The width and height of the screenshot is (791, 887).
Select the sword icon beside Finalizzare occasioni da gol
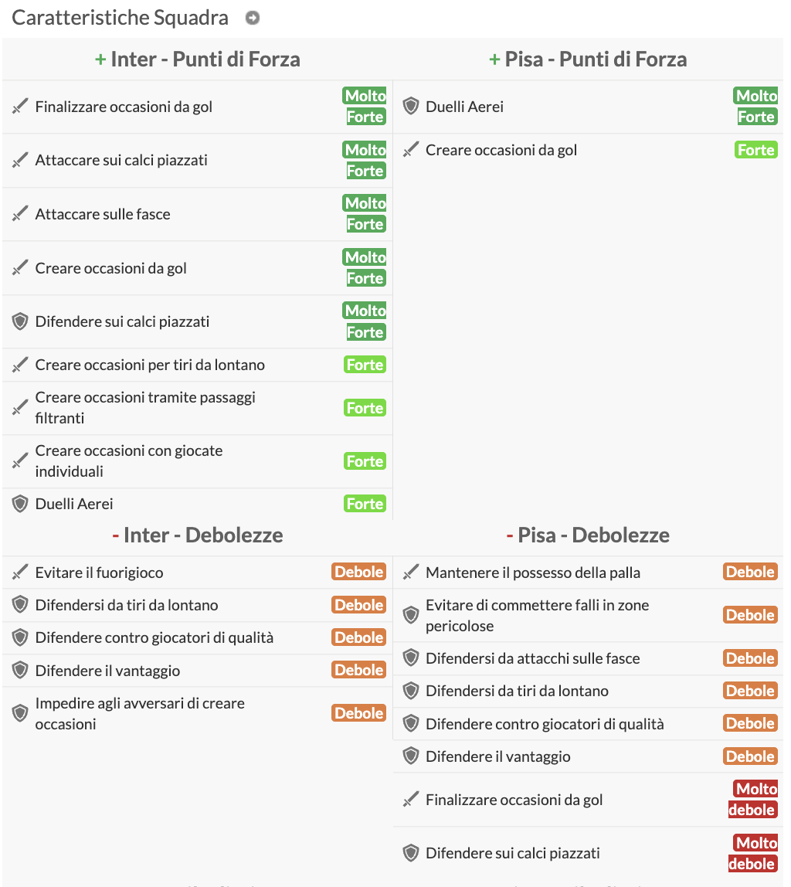point(19,106)
